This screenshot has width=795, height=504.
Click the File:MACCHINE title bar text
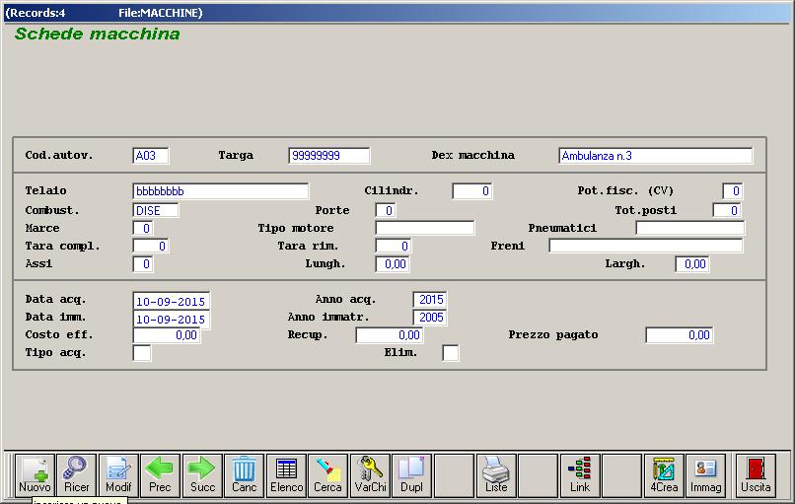[x=161, y=13]
